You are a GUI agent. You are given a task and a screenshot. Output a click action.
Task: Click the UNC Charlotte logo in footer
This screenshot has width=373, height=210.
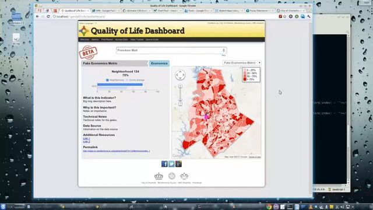click(184, 176)
